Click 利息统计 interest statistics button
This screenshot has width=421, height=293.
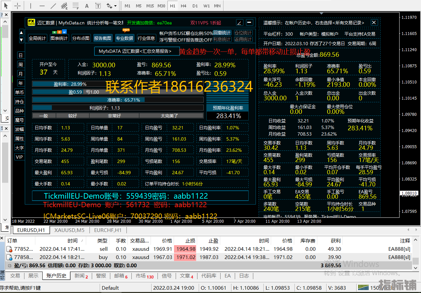click(x=222, y=39)
